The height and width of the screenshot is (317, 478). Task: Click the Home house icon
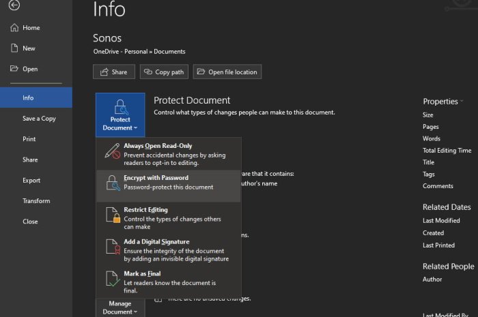click(x=14, y=27)
